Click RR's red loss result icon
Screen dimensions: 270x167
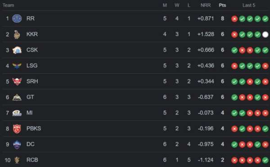(x=234, y=19)
